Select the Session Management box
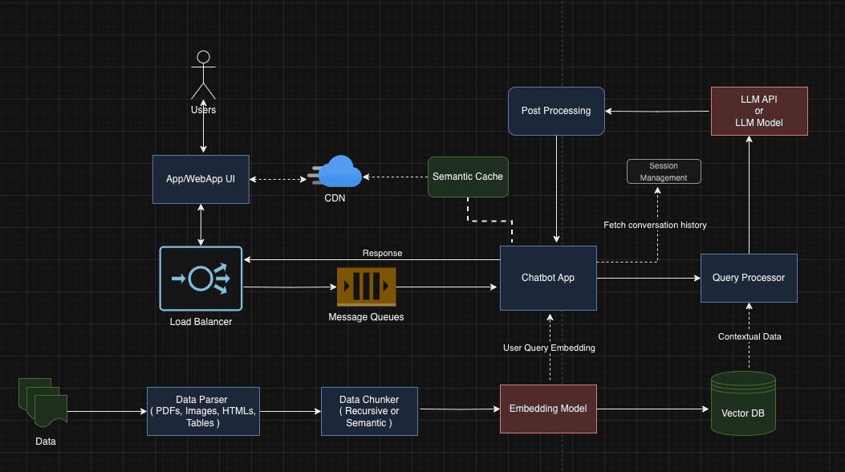The image size is (845, 472). (x=664, y=172)
